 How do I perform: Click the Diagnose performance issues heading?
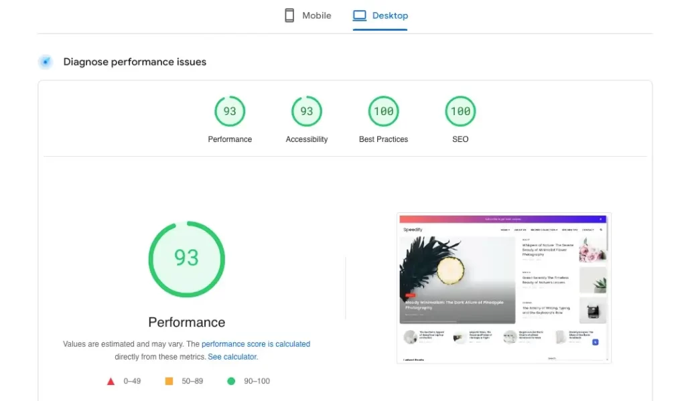tap(135, 62)
